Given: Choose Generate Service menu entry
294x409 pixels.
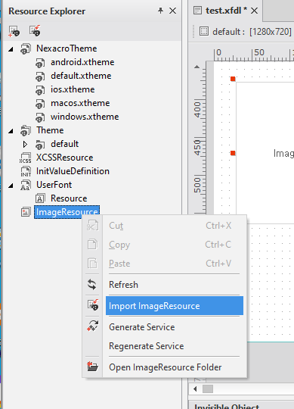Looking at the screenshot, I should click(x=175, y=327).
